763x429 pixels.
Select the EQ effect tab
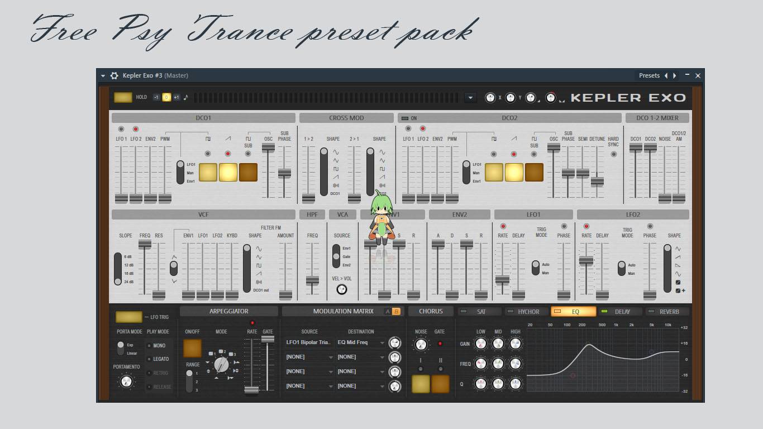pos(573,312)
